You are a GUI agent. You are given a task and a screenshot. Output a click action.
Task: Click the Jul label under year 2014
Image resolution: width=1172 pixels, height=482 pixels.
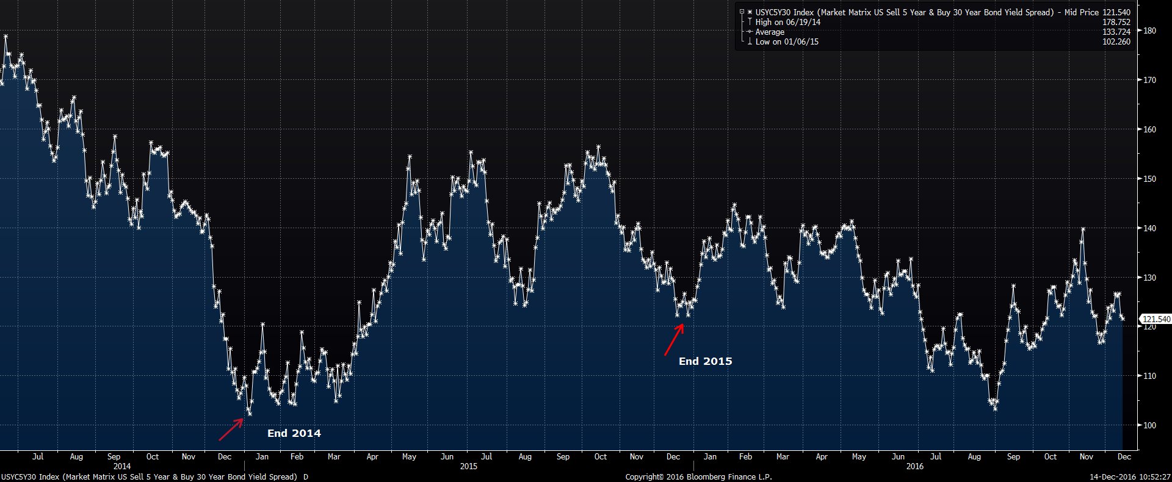coord(38,456)
